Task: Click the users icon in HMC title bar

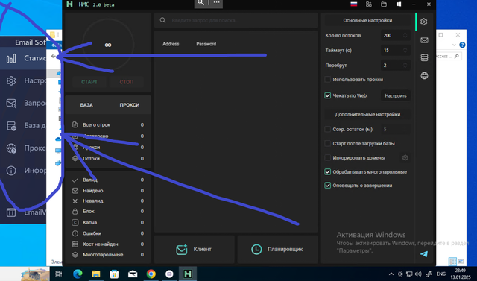Action: click(369, 4)
